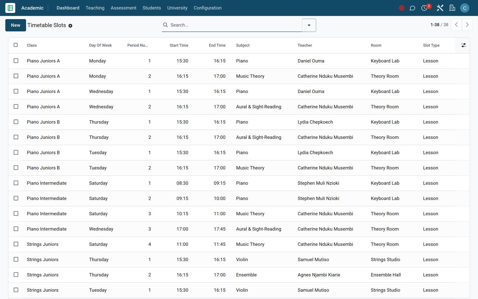This screenshot has width=478, height=299.
Task: Open the Timetable Slots gear actions menu
Action: coord(70,26)
